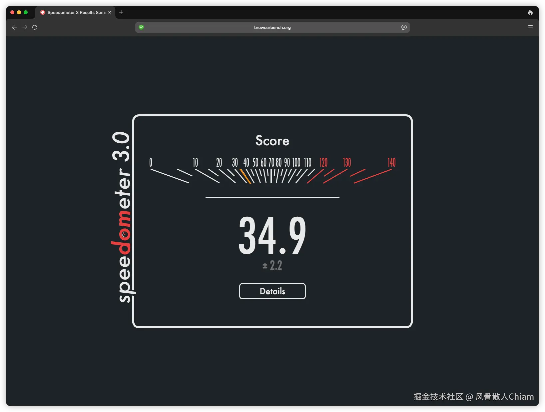Viewport: 545px width, 412px height.
Task: Click the Score heading text
Action: pos(272,141)
